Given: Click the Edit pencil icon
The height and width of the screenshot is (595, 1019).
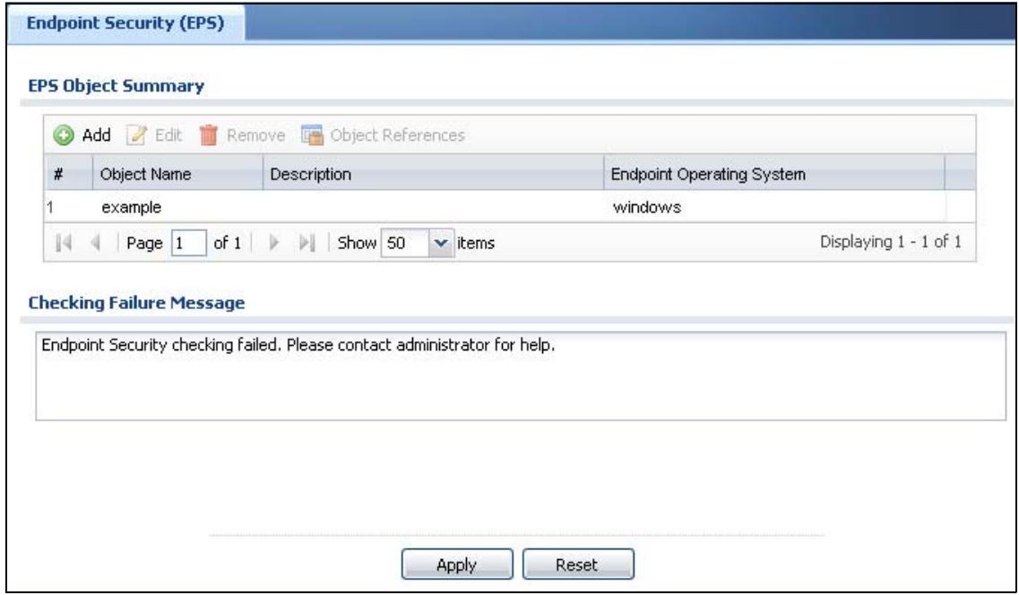Looking at the screenshot, I should (x=136, y=135).
